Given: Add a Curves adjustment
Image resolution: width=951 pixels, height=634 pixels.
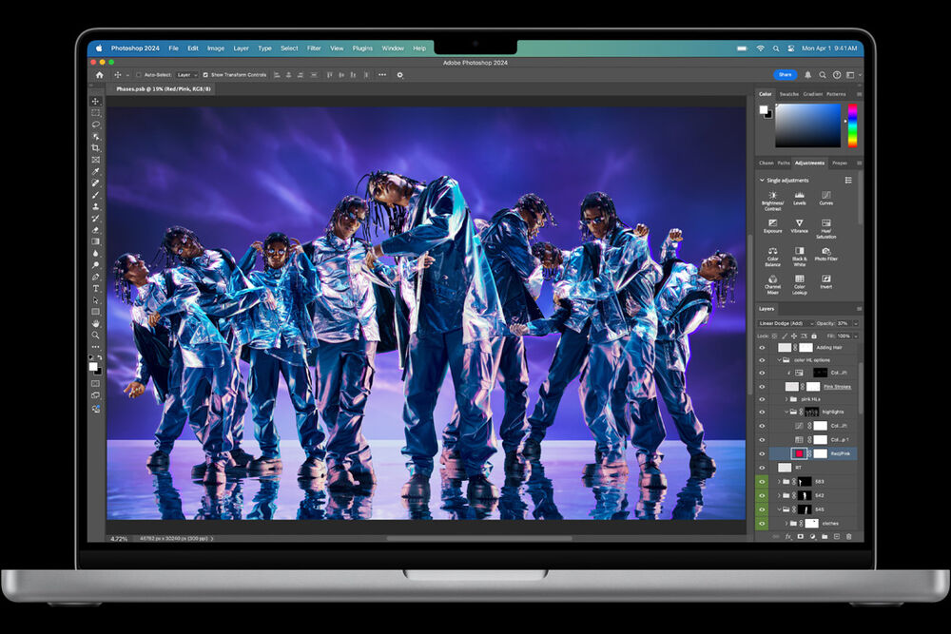Looking at the screenshot, I should pos(825,195).
